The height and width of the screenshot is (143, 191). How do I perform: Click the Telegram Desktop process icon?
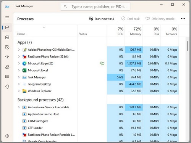(24, 84)
